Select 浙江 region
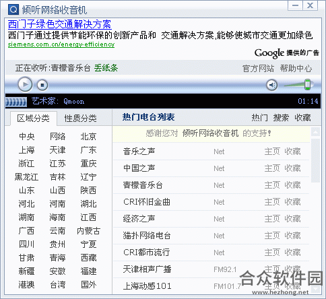326x299 pixels. click(26, 164)
